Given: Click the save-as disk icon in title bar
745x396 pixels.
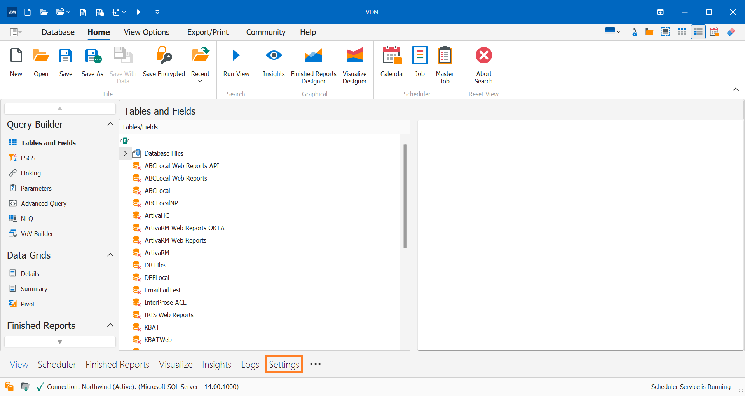Looking at the screenshot, I should pos(100,12).
